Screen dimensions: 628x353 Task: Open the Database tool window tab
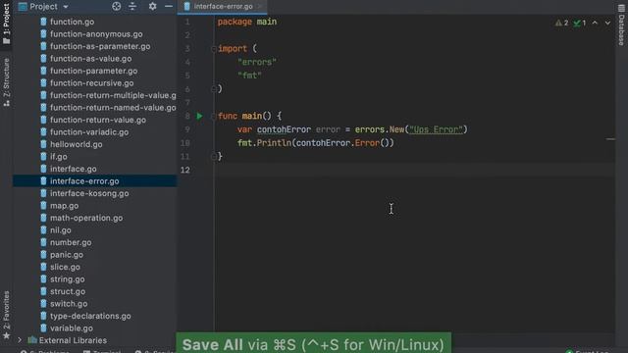tap(621, 25)
